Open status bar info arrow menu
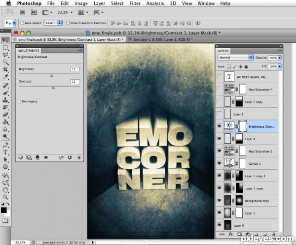The height and width of the screenshot is (245, 296). pos(93,242)
